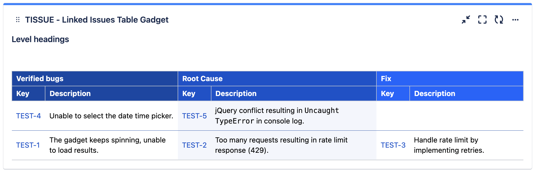Click the Description header under Fix

tap(434, 93)
